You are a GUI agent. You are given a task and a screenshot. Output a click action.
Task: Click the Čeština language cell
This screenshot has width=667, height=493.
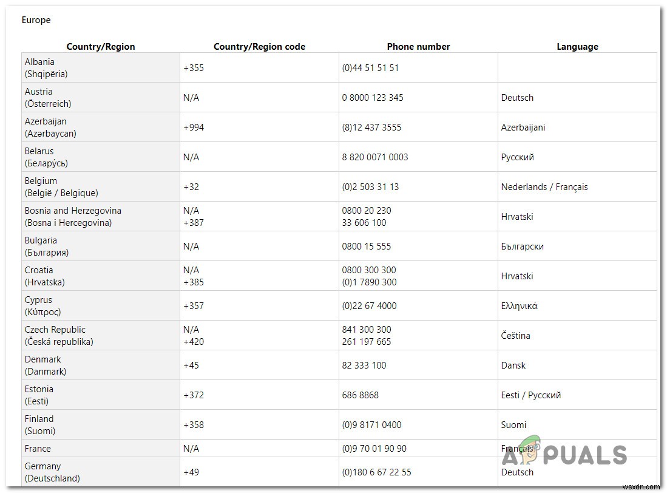point(515,336)
